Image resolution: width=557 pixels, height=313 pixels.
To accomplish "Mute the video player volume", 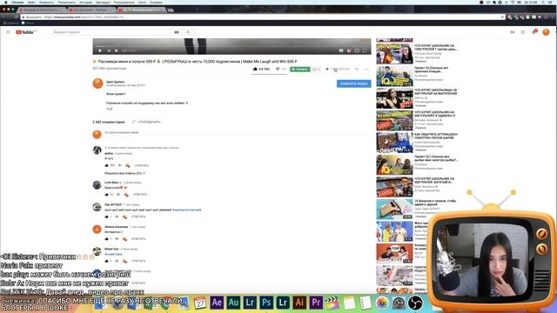I will (116, 50).
